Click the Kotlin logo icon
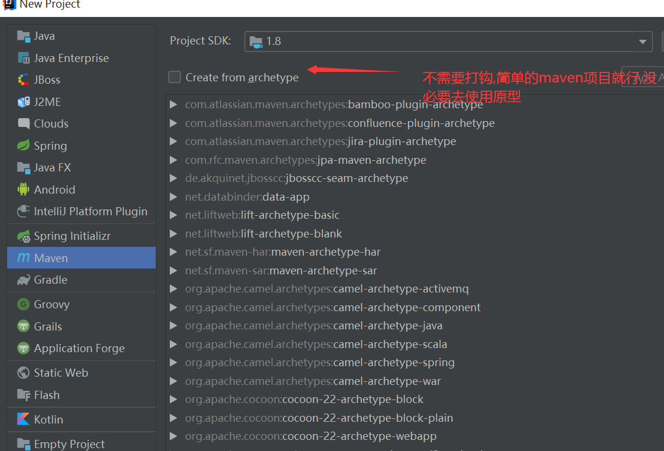The image size is (664, 451). coord(23,419)
